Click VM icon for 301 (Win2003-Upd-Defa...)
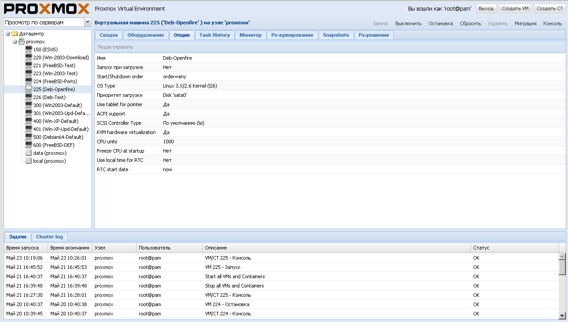The image size is (568, 322). tap(29, 113)
